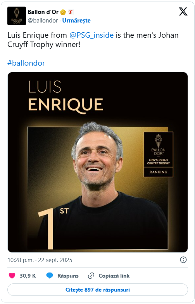Open the Ballon d'Or account name
Viewport: 195px width, 304px height.
pos(43,12)
